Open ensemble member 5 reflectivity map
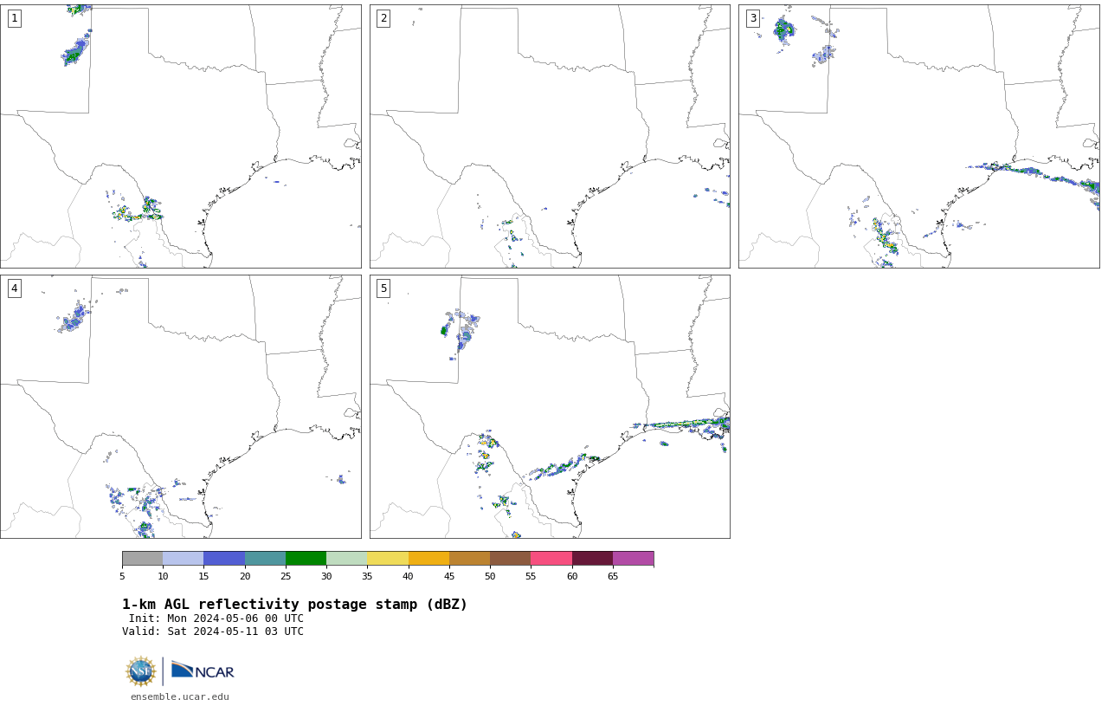The image size is (1108, 706). click(550, 406)
